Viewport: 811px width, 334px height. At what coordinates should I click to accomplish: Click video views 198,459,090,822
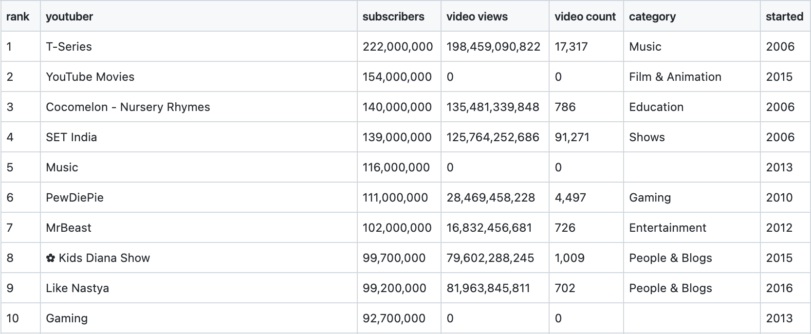(x=493, y=47)
